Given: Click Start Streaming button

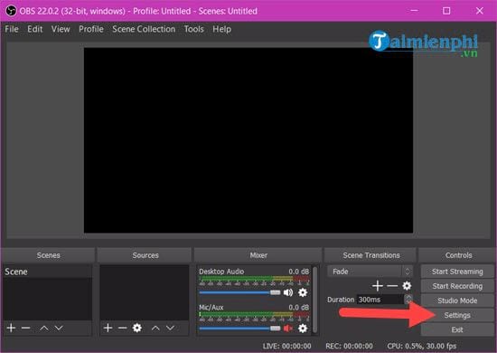Looking at the screenshot, I should pos(457,272).
